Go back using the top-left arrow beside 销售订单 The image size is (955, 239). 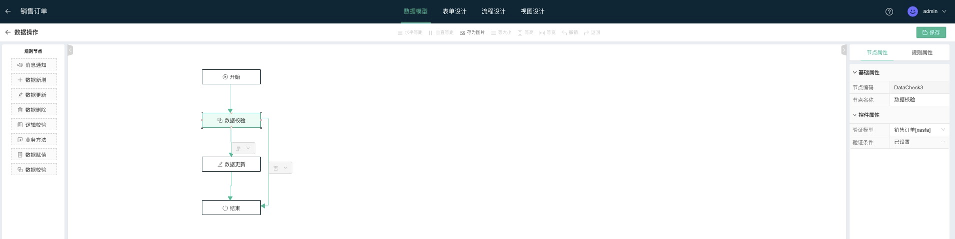[8, 11]
